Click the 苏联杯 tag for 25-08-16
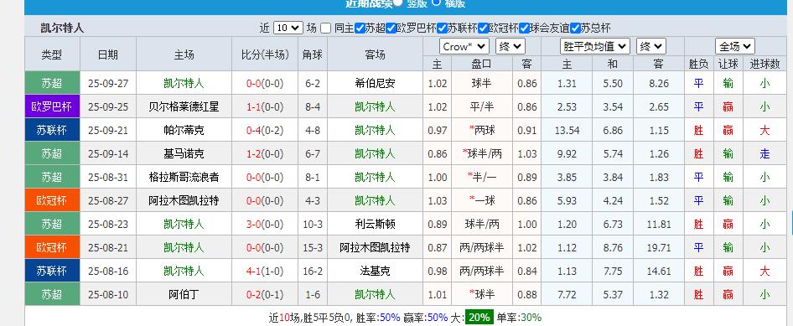 [53, 271]
